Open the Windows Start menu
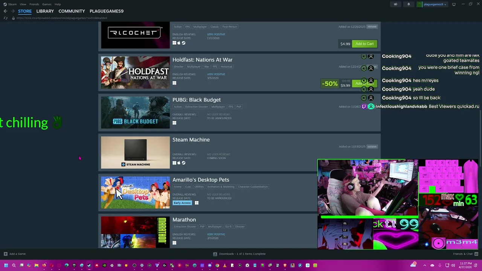The height and width of the screenshot is (271, 482). click(6, 265)
